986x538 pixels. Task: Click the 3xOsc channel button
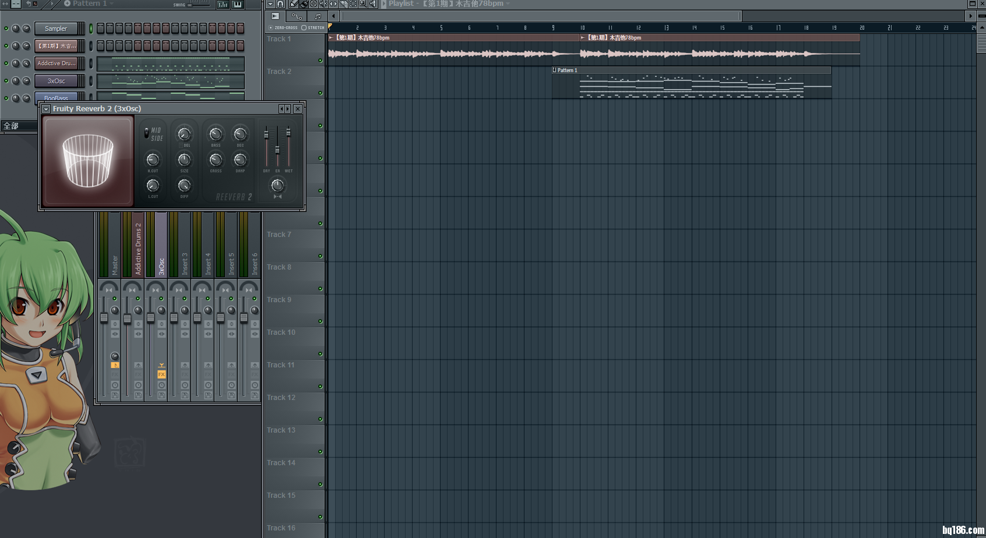[56, 81]
